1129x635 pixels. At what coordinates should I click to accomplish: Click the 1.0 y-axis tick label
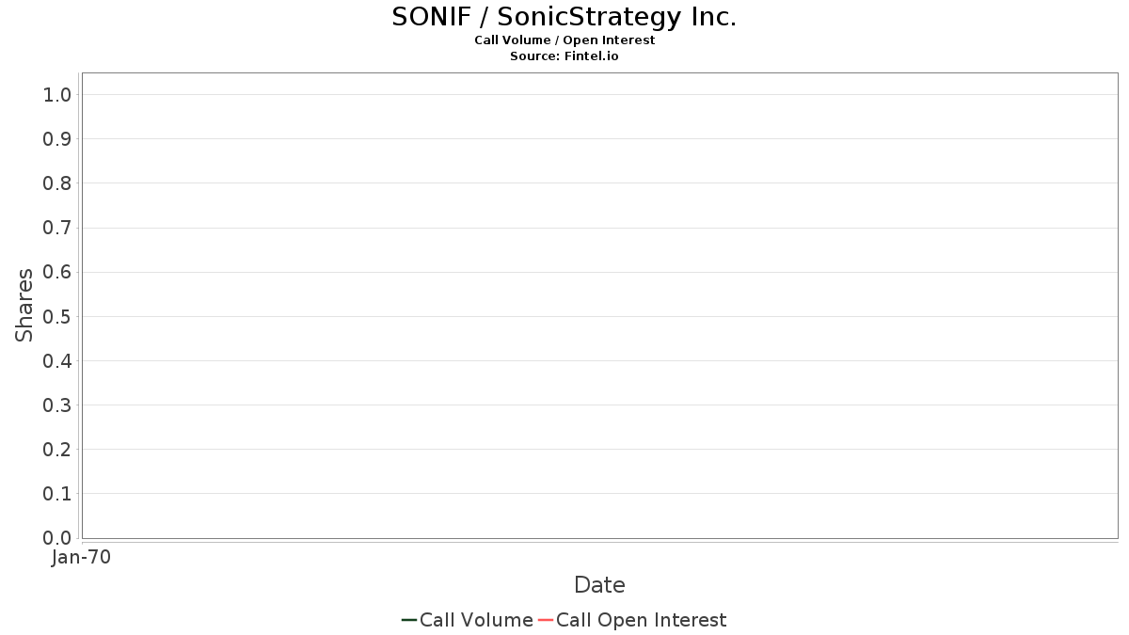pyautogui.click(x=57, y=95)
